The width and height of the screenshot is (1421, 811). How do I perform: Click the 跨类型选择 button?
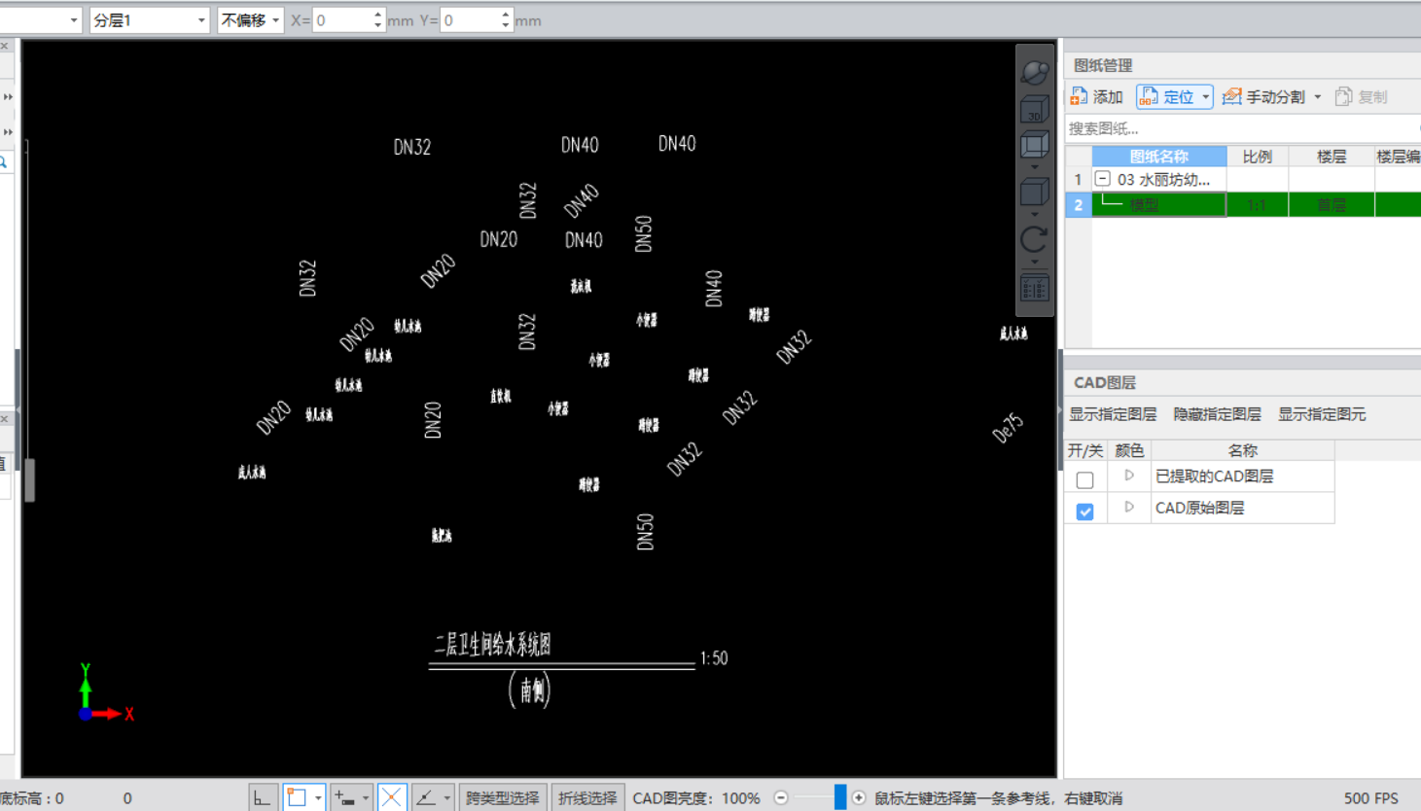click(502, 797)
